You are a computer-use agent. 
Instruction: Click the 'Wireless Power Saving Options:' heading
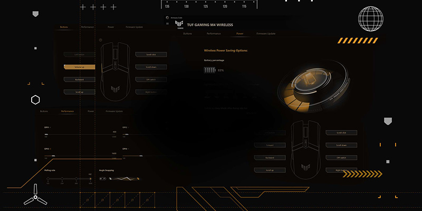[226, 51]
